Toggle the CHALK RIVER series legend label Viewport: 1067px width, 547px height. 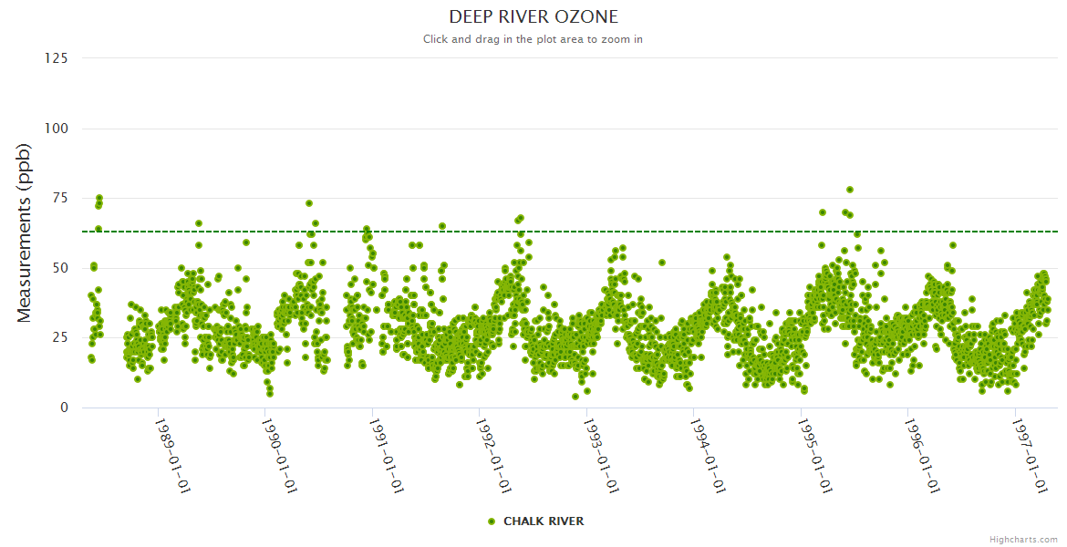coord(543,521)
